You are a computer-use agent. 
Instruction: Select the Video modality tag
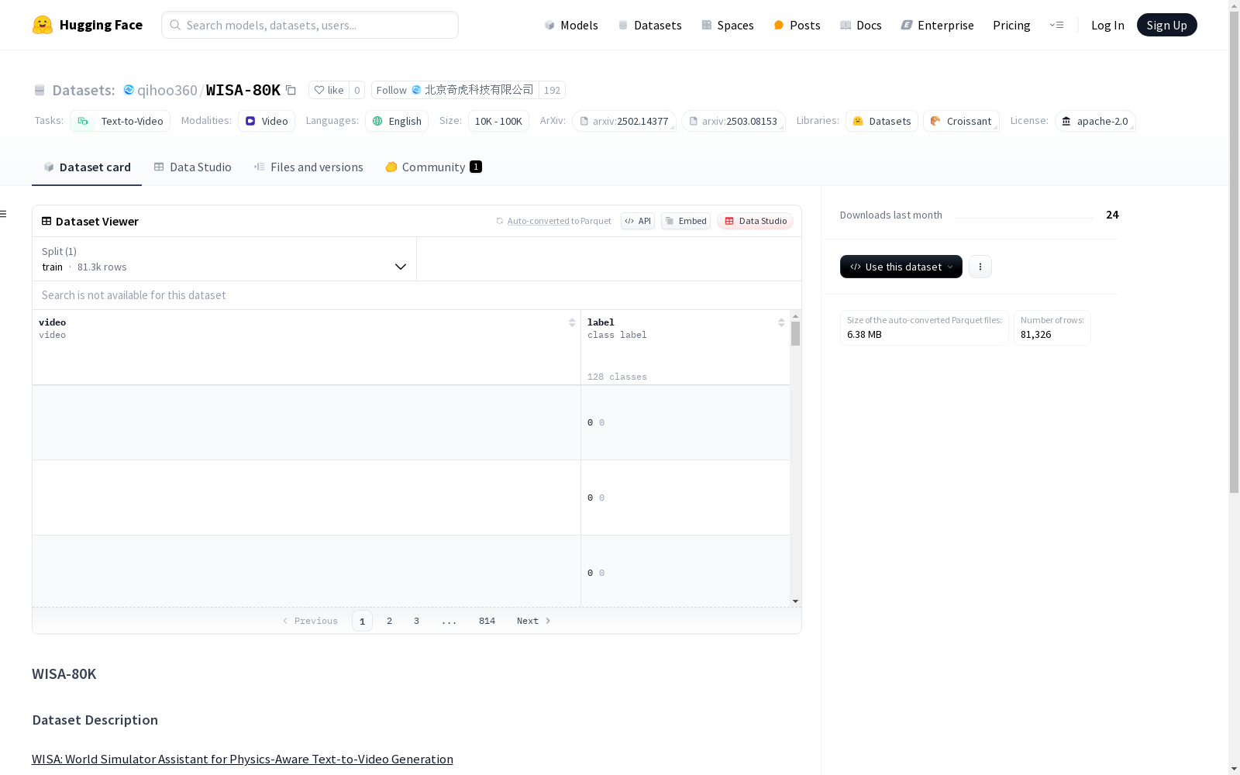click(267, 121)
